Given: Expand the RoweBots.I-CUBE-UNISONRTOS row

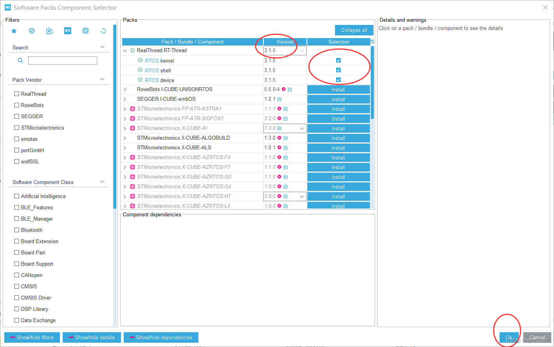Looking at the screenshot, I should [x=125, y=89].
